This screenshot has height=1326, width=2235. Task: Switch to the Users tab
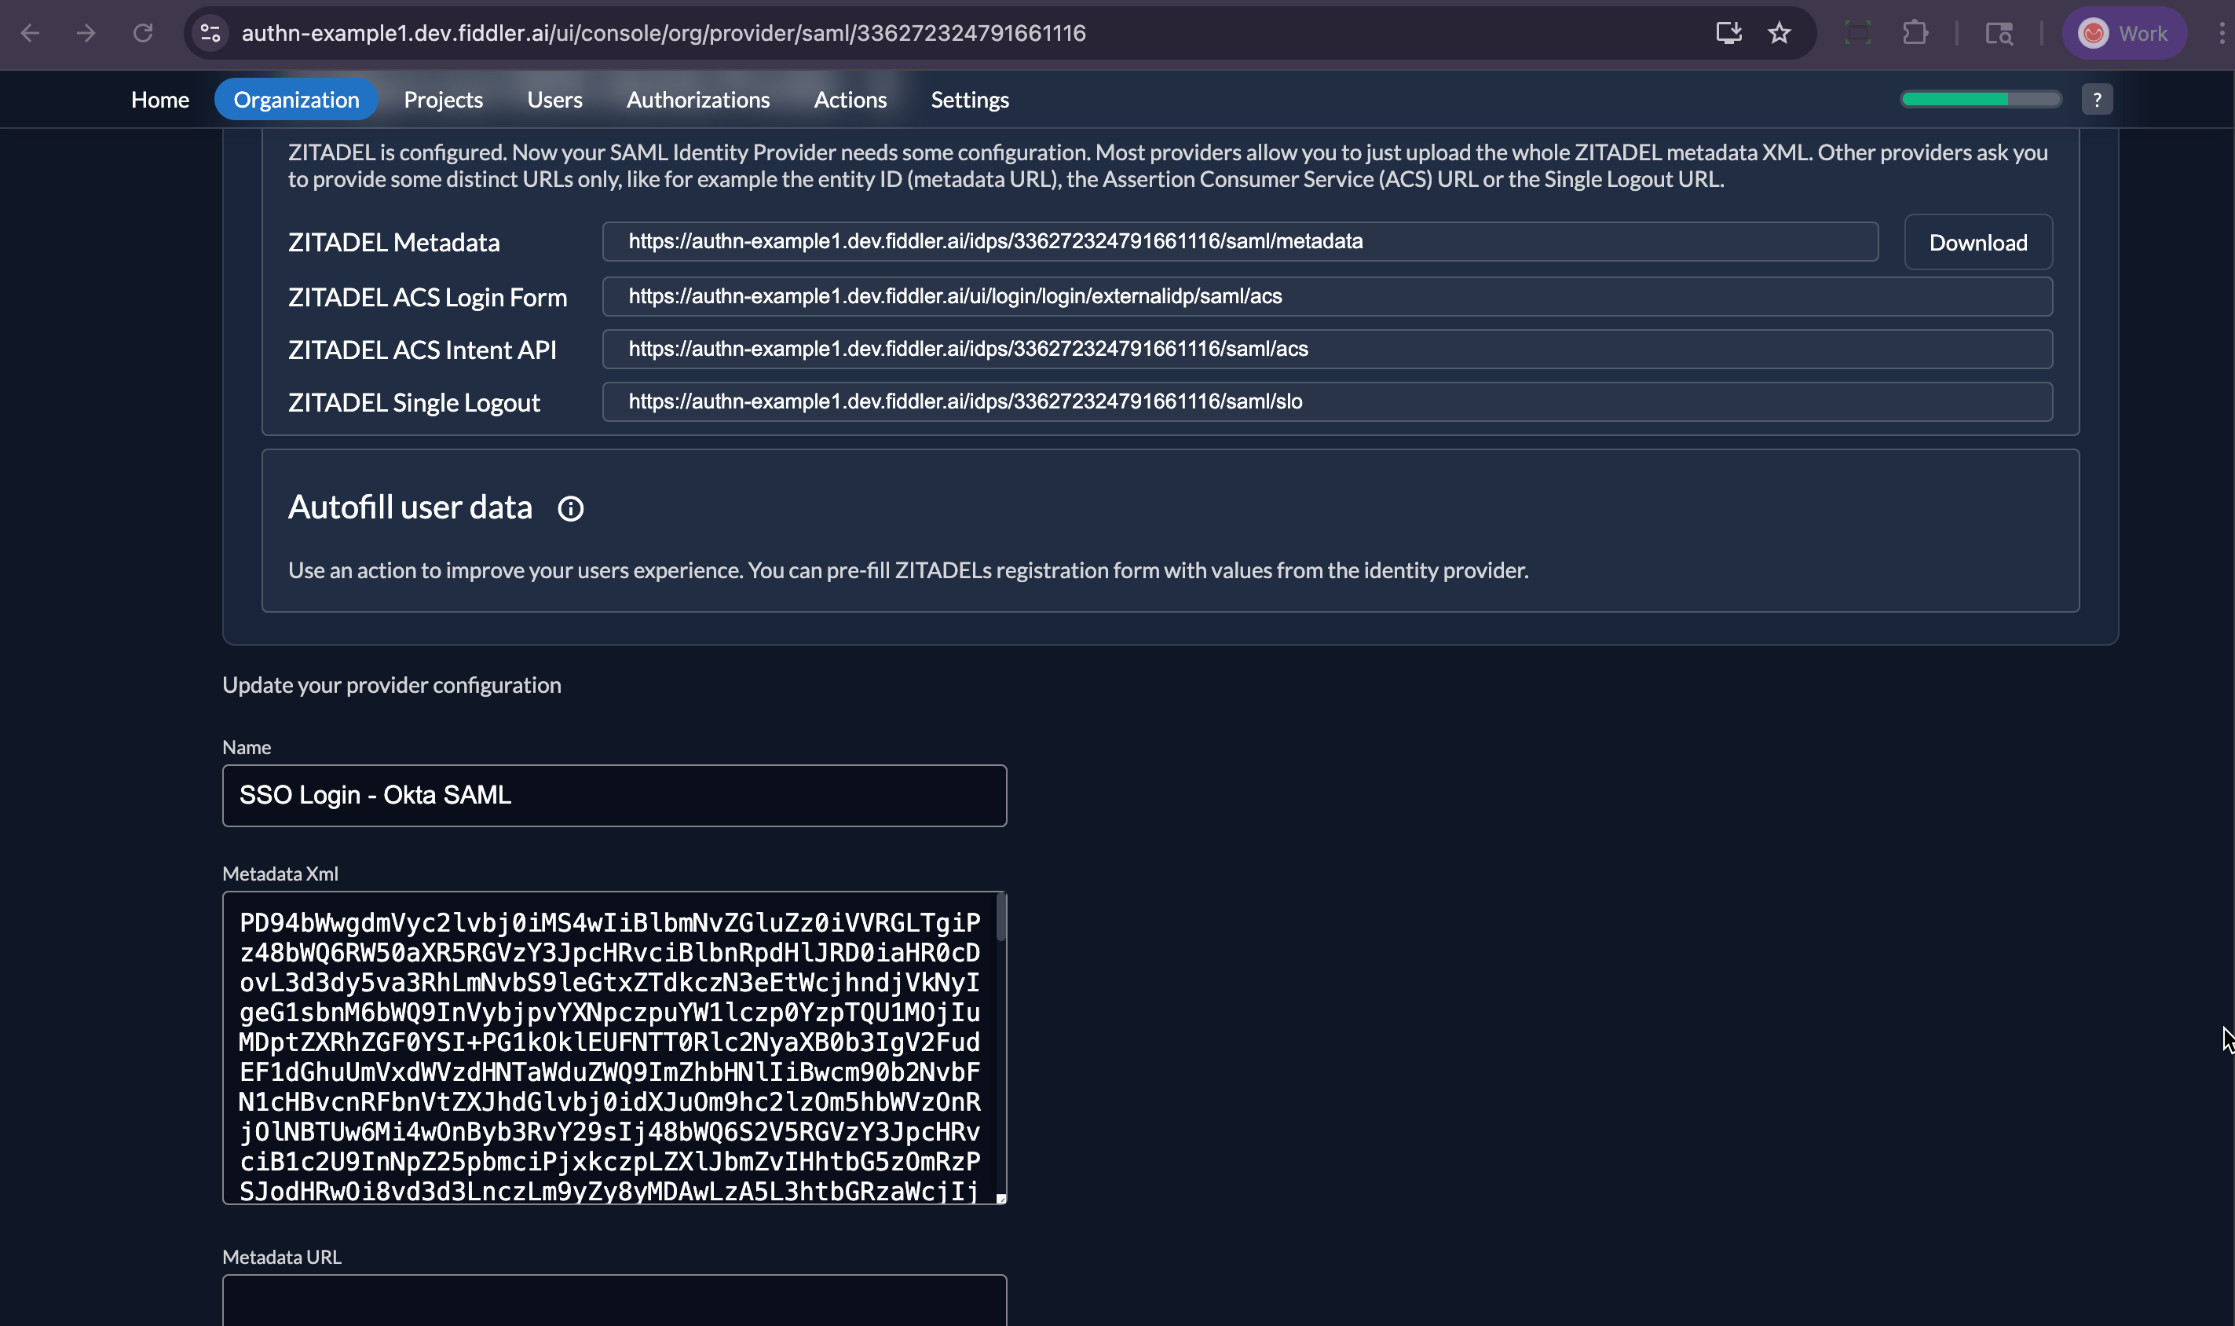(x=554, y=99)
